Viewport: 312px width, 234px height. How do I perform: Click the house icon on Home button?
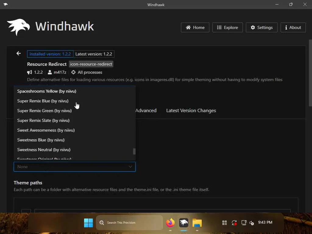point(188,27)
